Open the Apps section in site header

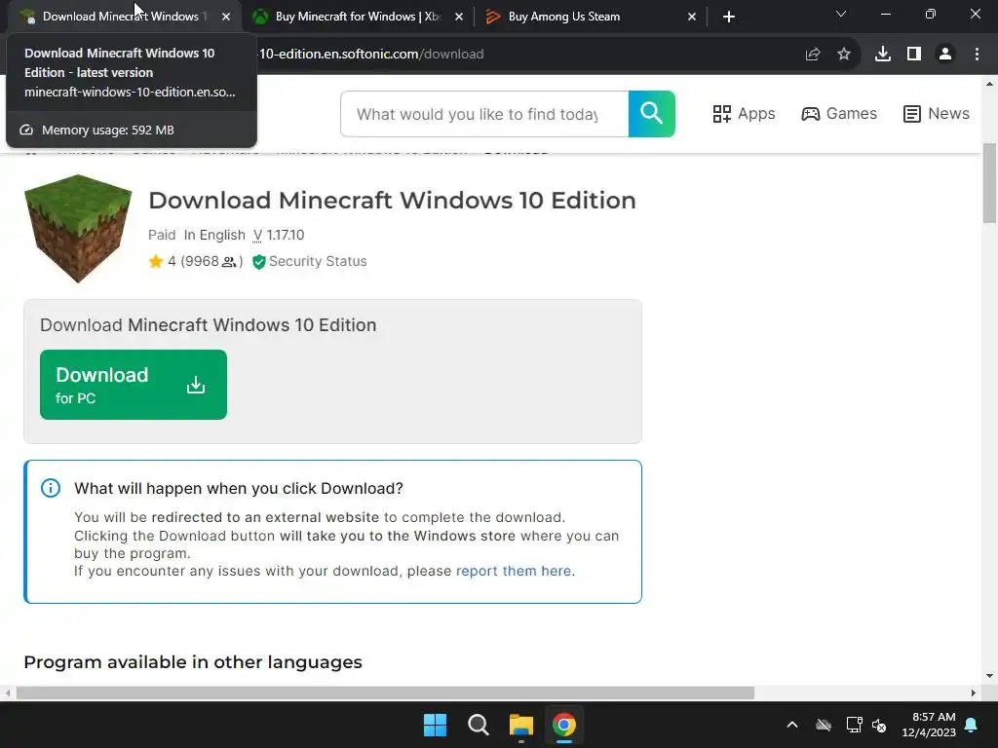744,114
